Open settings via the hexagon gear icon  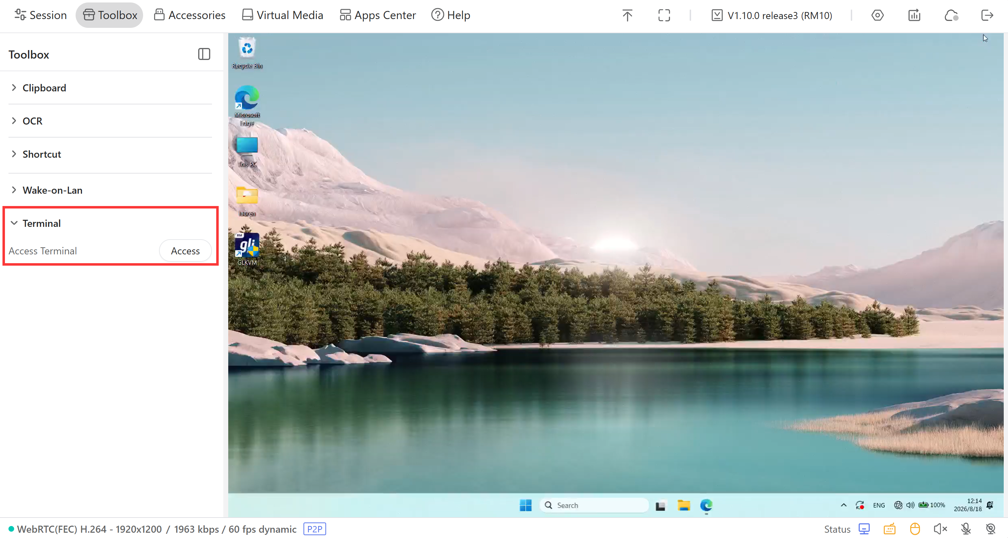pyautogui.click(x=877, y=15)
